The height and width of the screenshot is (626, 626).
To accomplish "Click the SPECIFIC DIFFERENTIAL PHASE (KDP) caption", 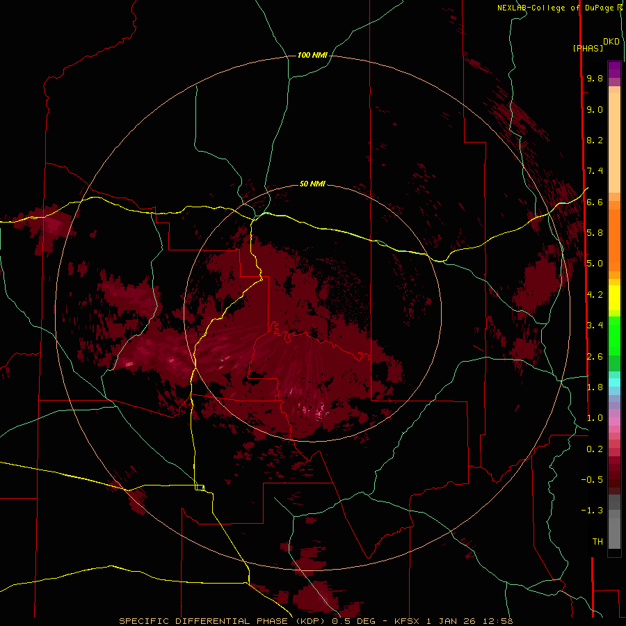I will (221, 621).
